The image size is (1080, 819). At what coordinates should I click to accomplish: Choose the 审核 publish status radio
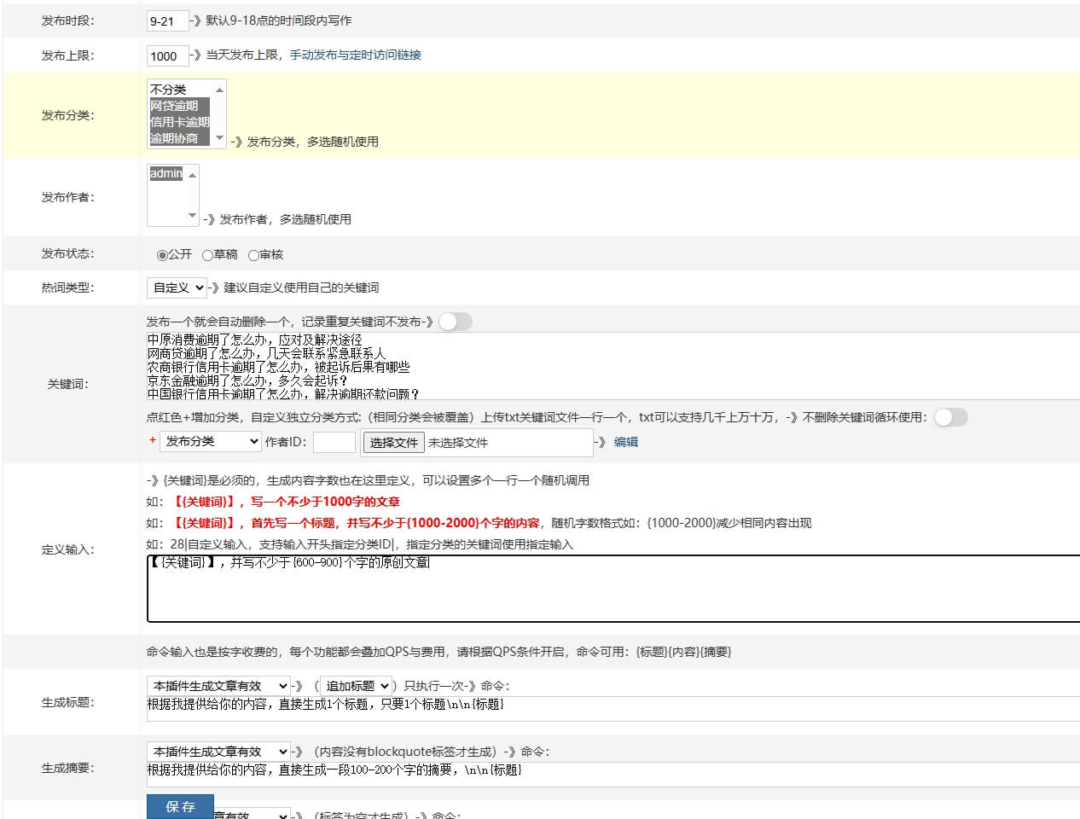(x=253, y=255)
